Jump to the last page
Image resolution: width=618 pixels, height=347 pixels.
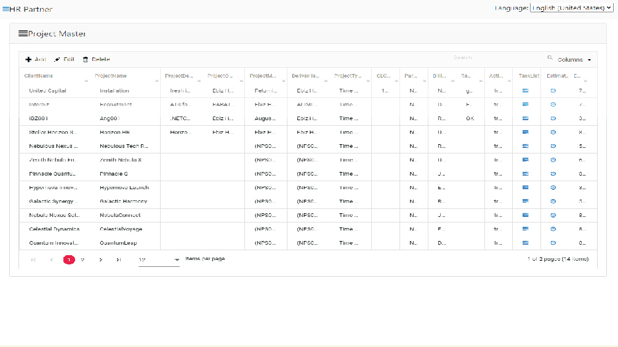pos(118,259)
